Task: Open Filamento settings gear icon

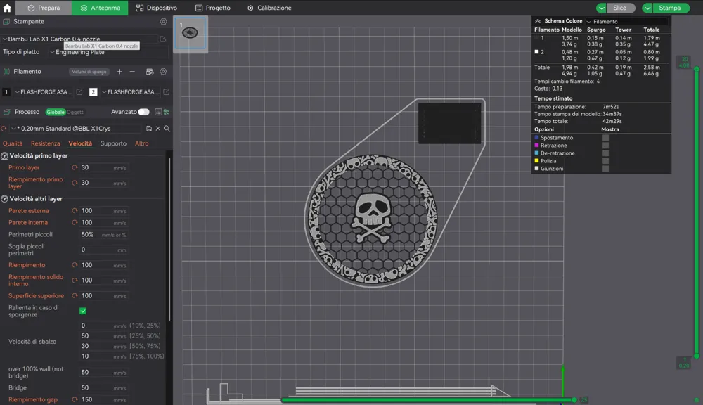Action: 163,71
